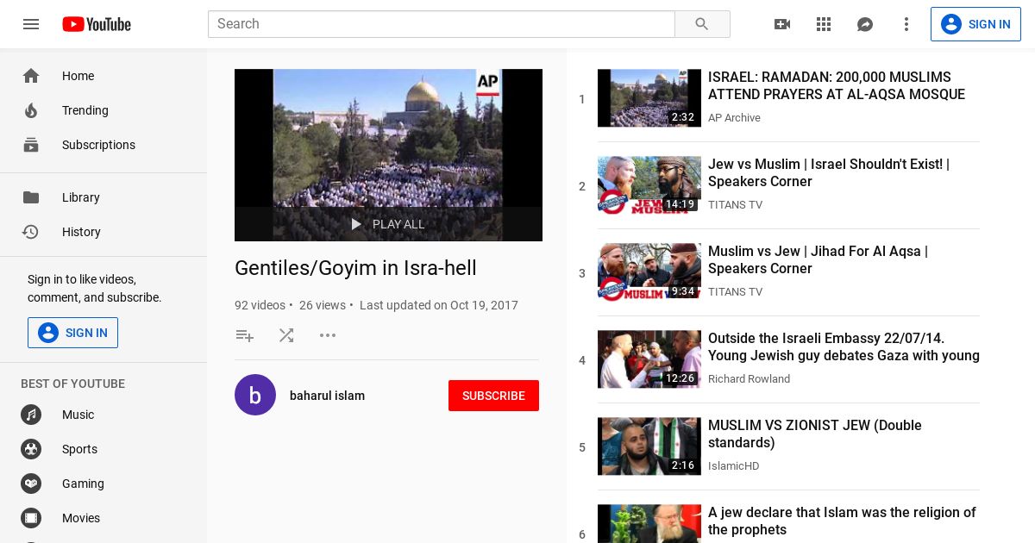Open the baharul islam channel link
The image size is (1035, 543).
[327, 396]
